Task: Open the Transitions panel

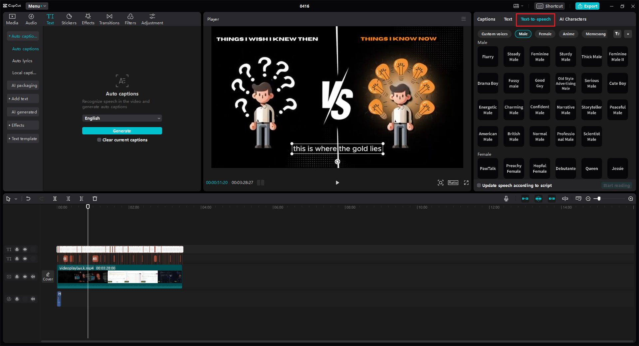Action: coord(109,19)
